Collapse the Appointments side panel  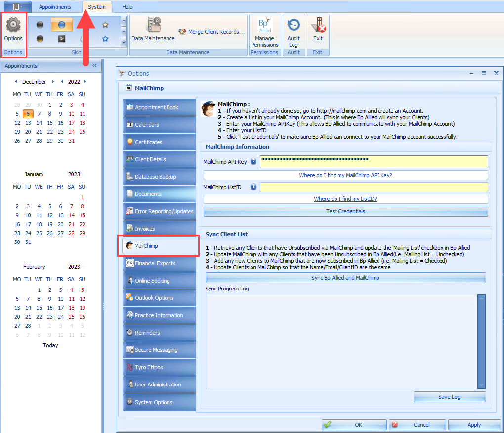(x=94, y=66)
